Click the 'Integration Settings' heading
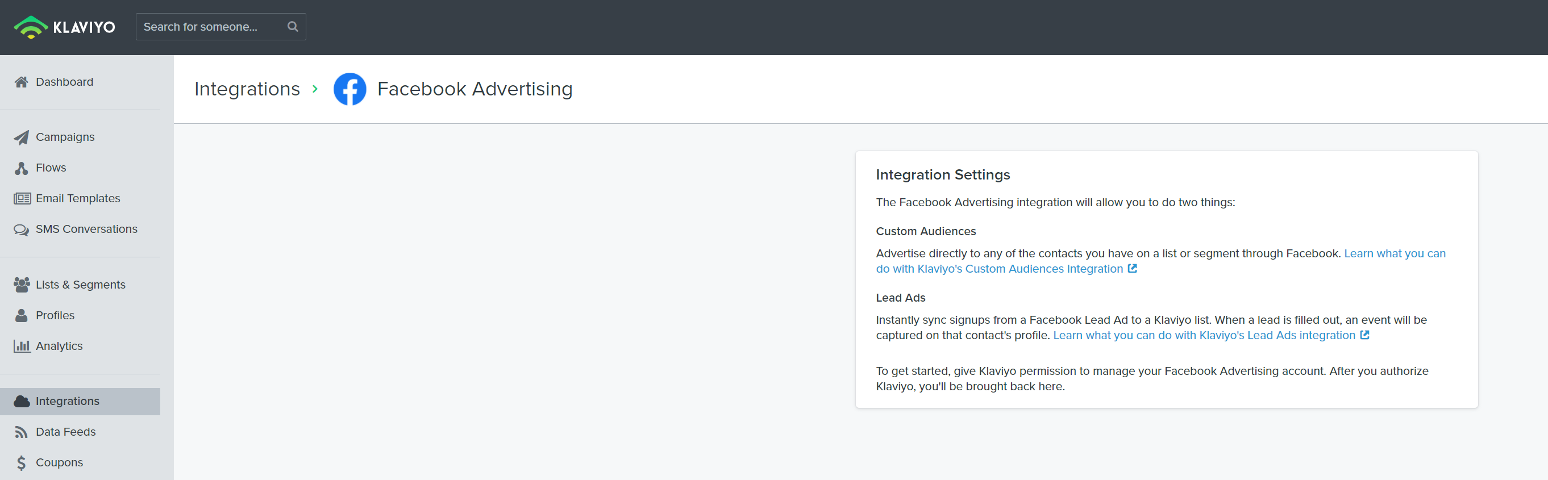The width and height of the screenshot is (1548, 480). [x=943, y=175]
